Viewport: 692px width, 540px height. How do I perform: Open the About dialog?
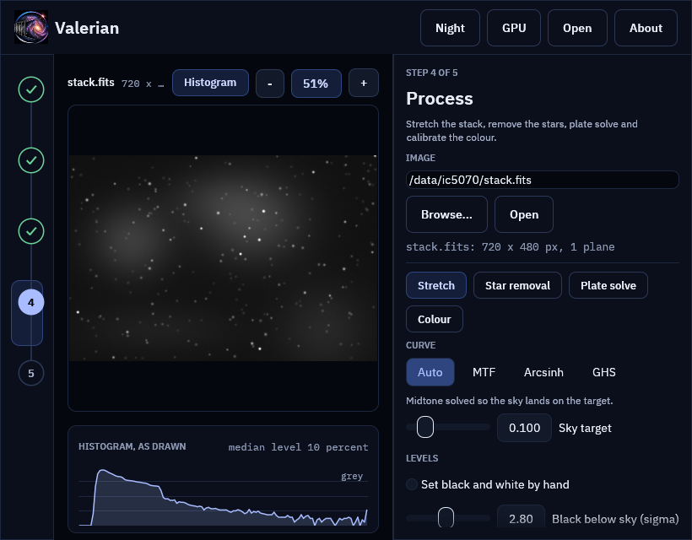tap(646, 28)
